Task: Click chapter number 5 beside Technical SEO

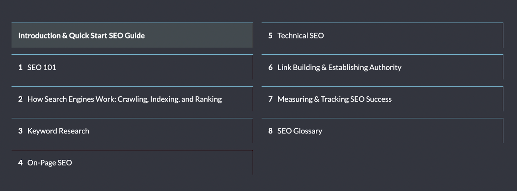Action: (270, 36)
